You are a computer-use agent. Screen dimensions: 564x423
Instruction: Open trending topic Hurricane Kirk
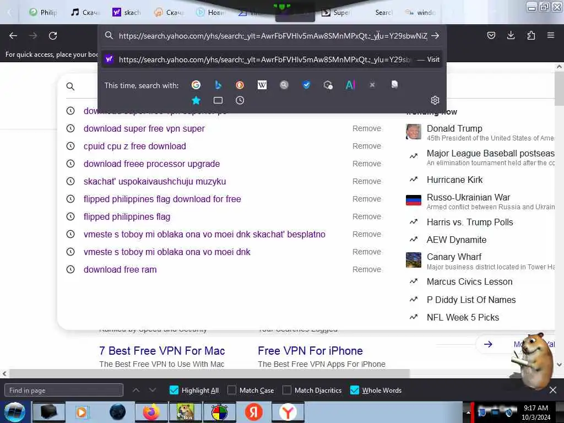tap(454, 180)
